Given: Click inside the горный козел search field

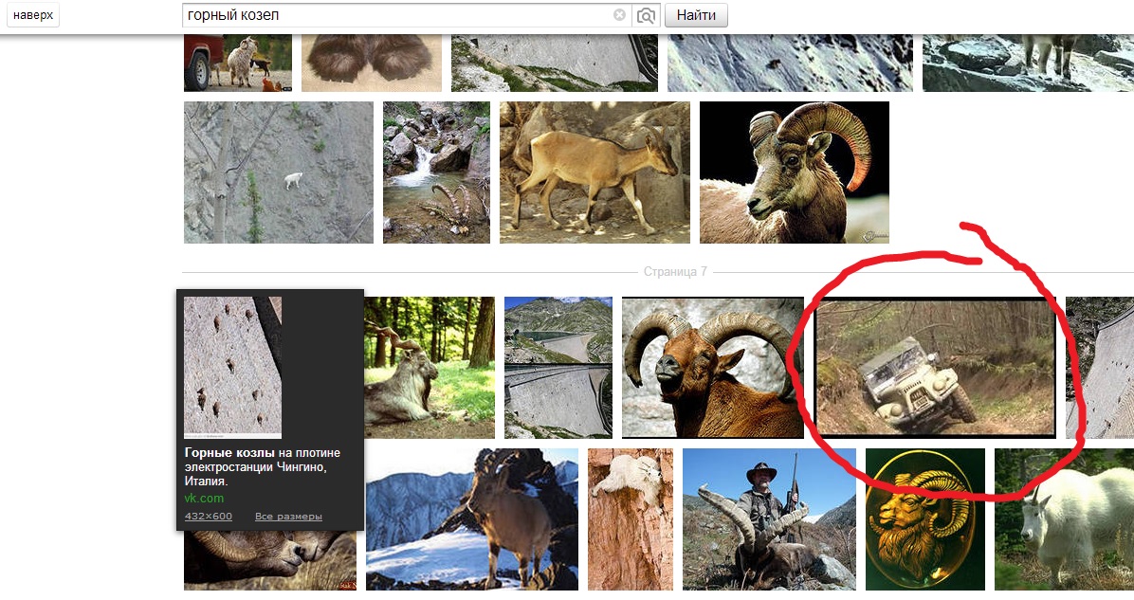Looking at the screenshot, I should coord(398,15).
